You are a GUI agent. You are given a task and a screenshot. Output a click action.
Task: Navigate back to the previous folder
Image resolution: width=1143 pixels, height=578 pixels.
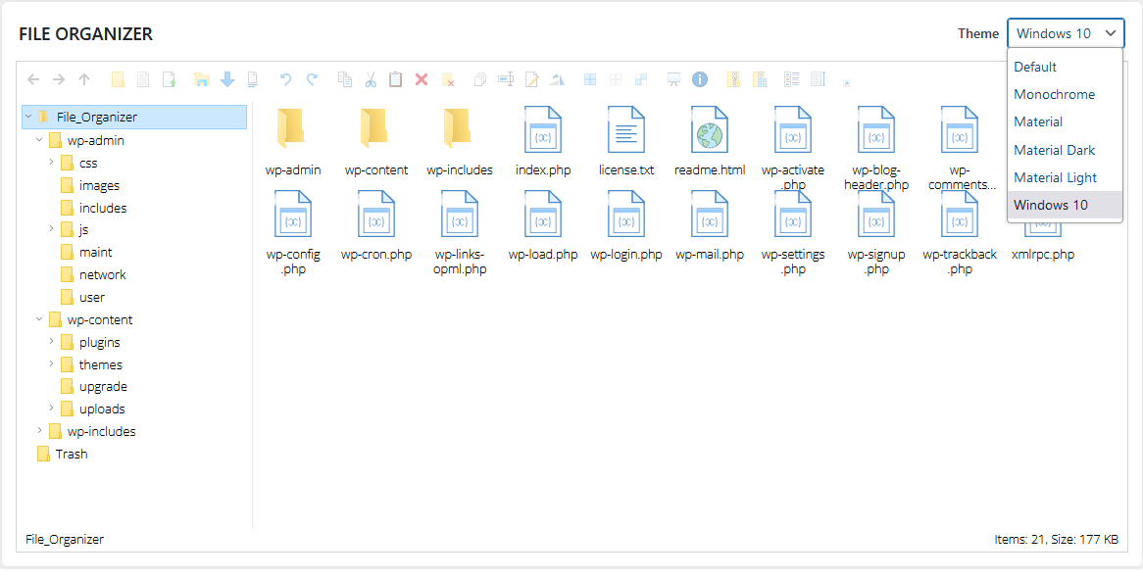pos(33,79)
